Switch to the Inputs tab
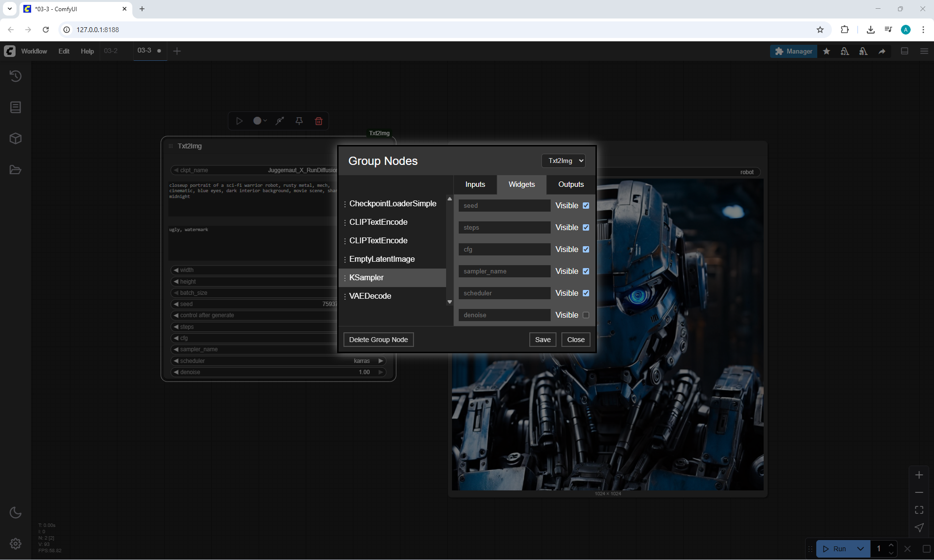Image resolution: width=934 pixels, height=560 pixels. coord(475,184)
